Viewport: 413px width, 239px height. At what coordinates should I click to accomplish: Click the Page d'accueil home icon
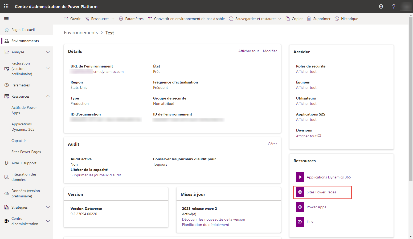pyautogui.click(x=7, y=30)
